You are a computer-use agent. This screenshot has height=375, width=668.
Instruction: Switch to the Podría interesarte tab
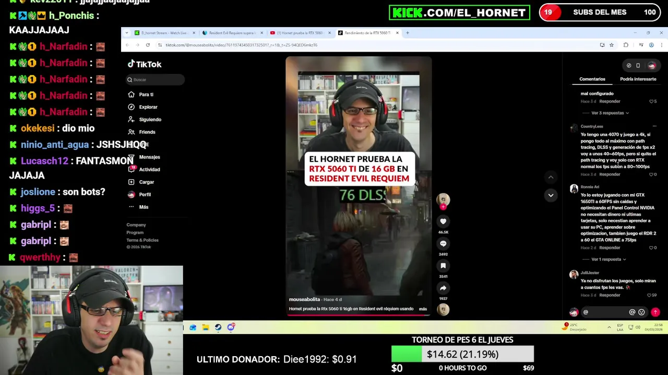[x=638, y=79]
